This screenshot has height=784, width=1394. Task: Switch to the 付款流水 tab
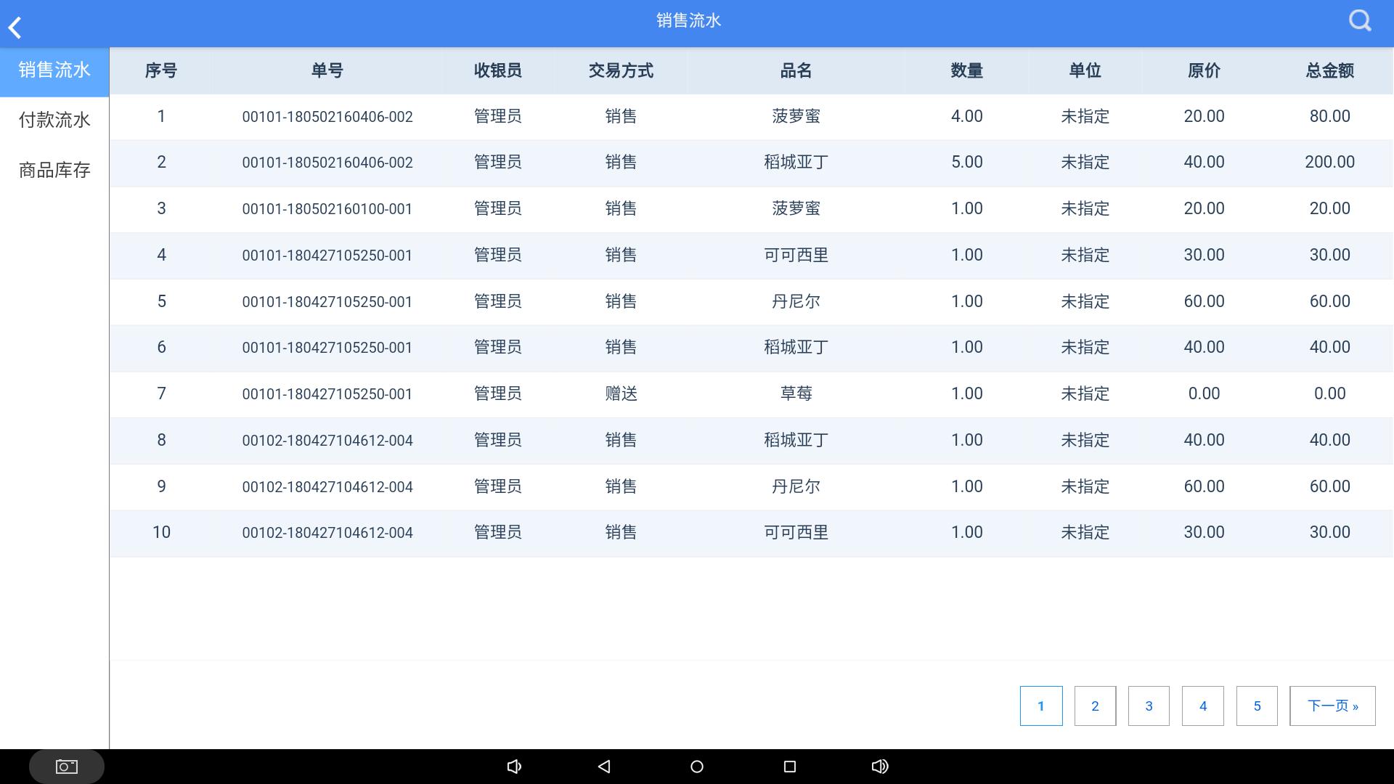(x=54, y=120)
